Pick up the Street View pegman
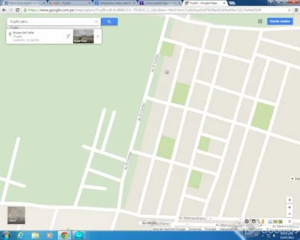Screen dimensions: 300x240 263,221
